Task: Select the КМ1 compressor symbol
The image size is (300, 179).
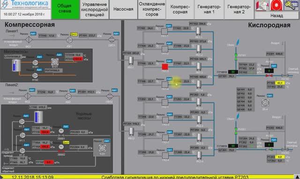Action: (x=69, y=40)
